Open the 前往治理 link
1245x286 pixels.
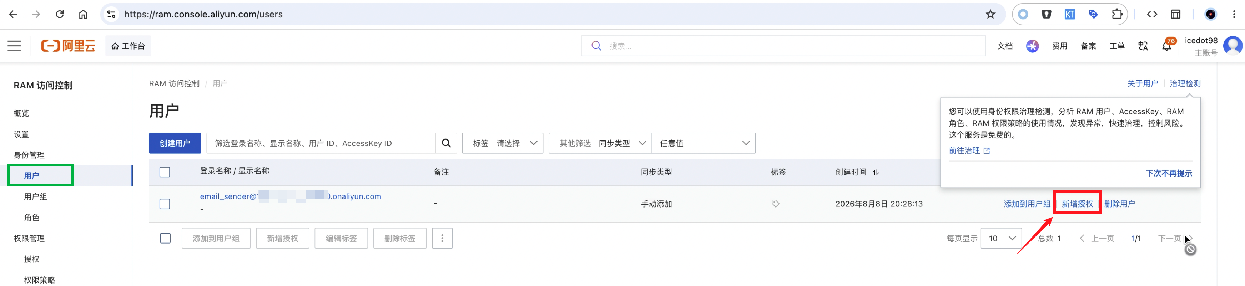click(969, 151)
